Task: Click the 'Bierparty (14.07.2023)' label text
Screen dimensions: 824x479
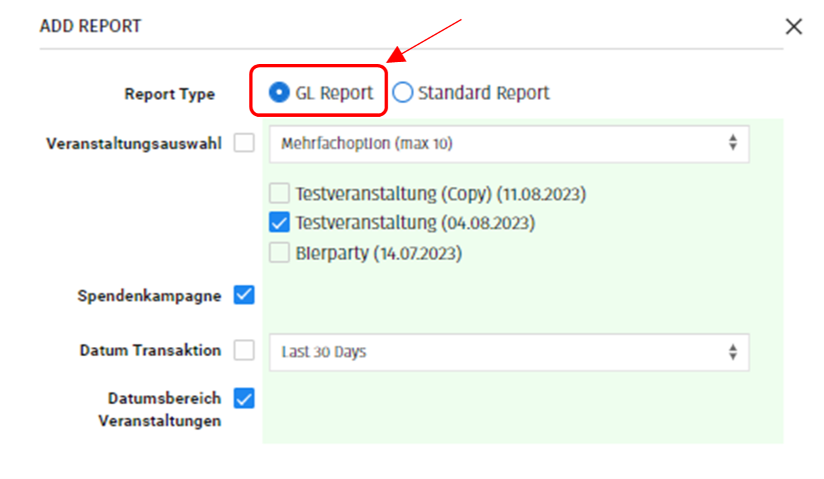Action: (x=378, y=254)
